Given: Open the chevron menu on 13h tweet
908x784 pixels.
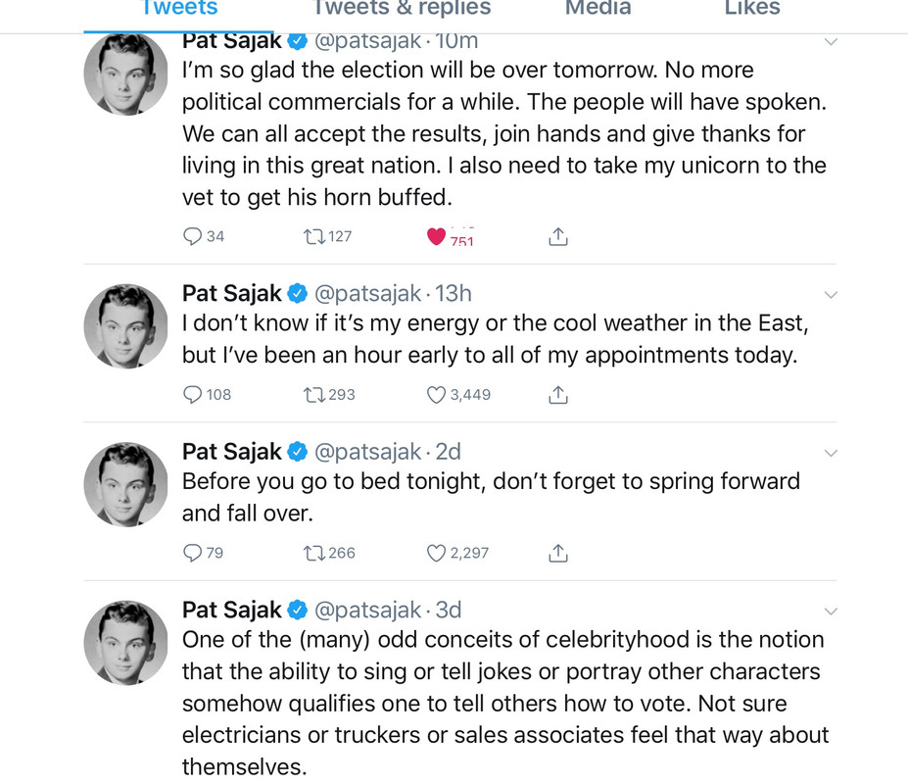Looking at the screenshot, I should [x=831, y=295].
